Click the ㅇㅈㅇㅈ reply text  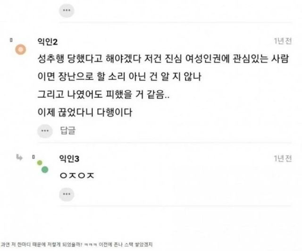pos(77,176)
